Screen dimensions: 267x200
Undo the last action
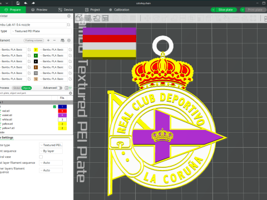(26, 3)
